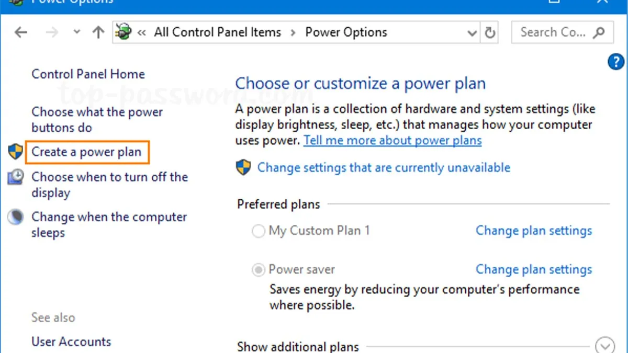Click the display timer icon in sidebar

(x=16, y=177)
